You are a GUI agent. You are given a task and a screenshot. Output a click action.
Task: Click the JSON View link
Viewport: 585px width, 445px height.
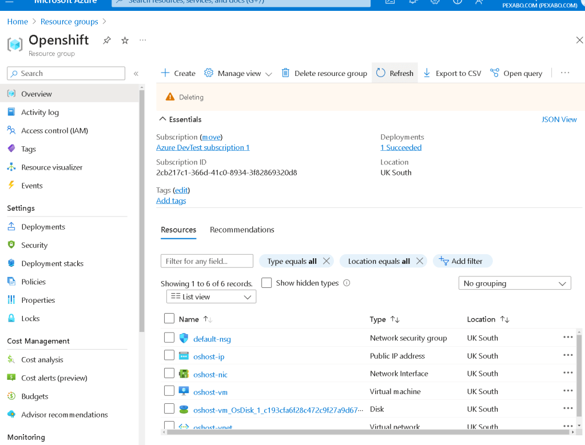pyautogui.click(x=559, y=119)
